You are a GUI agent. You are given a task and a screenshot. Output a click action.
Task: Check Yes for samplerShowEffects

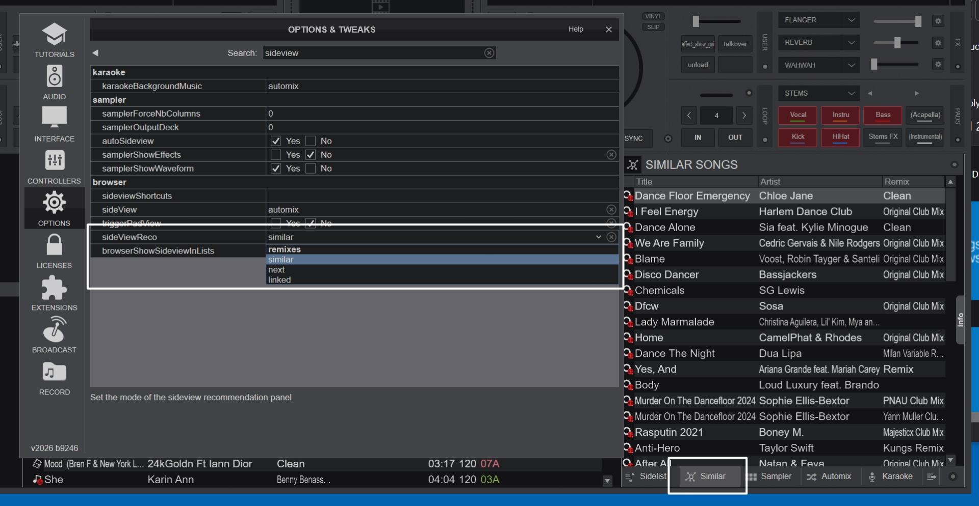click(x=276, y=155)
